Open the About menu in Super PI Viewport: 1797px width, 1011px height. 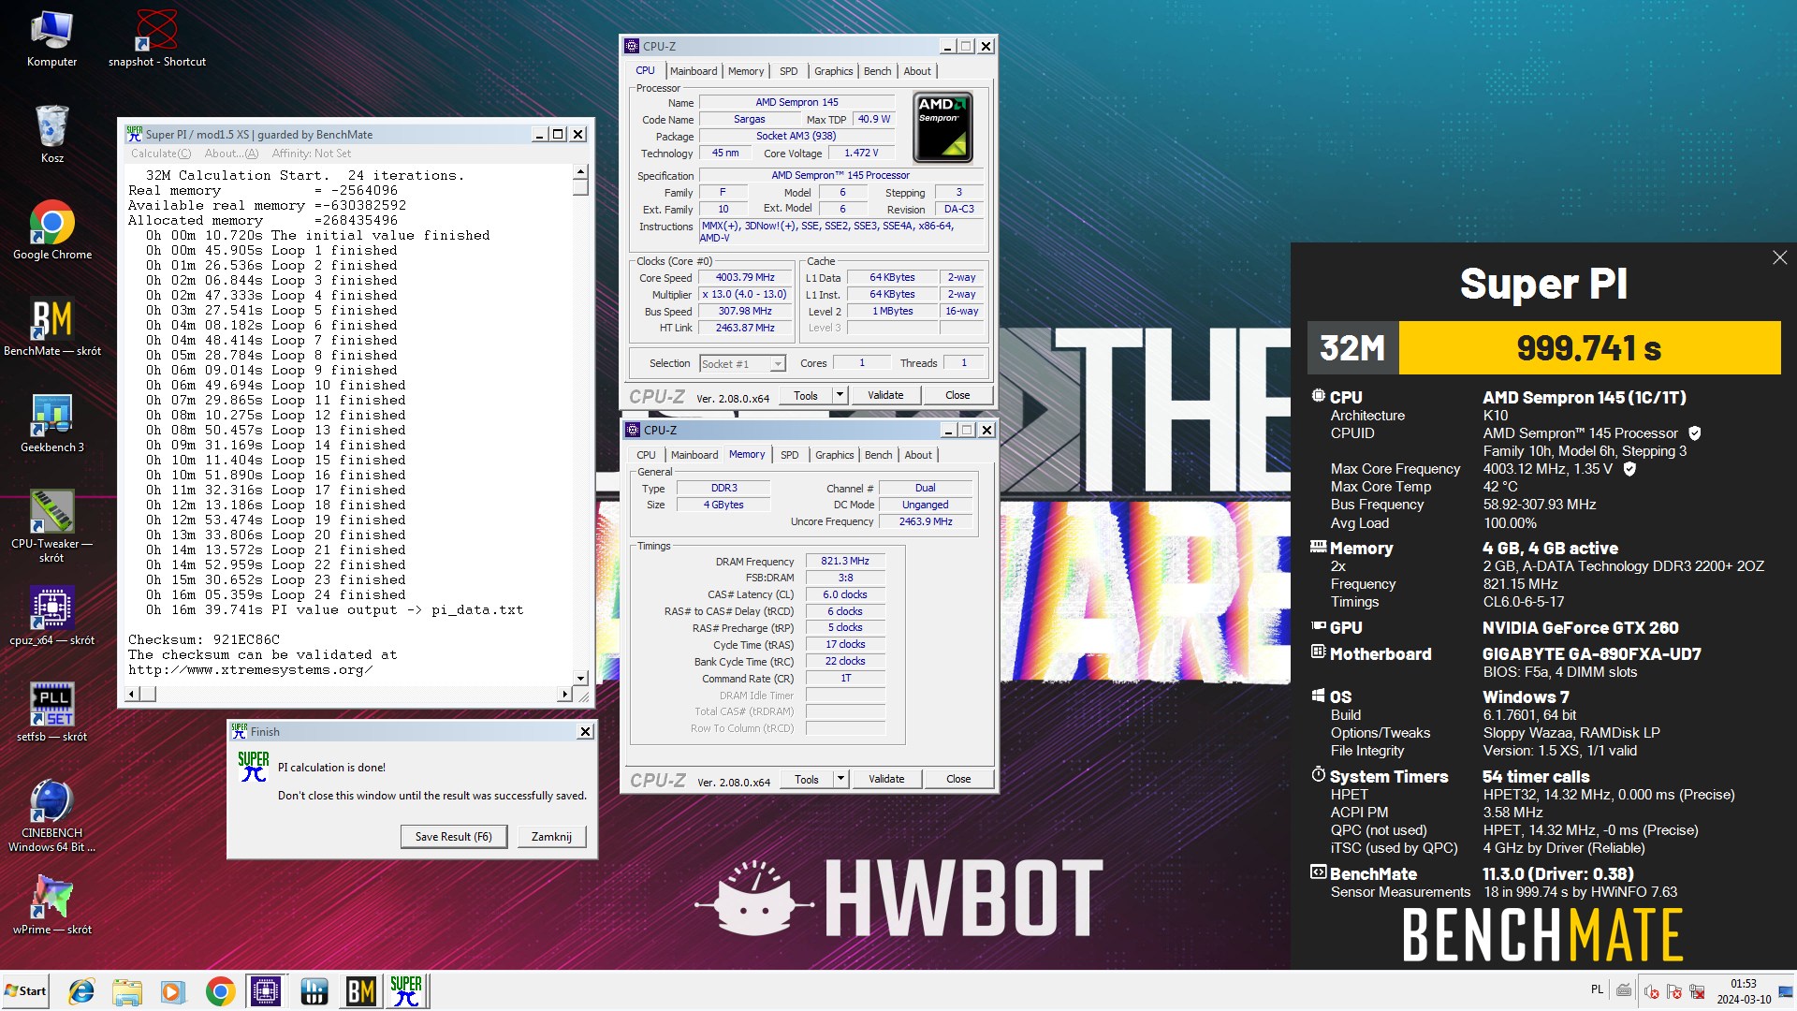[x=231, y=154]
